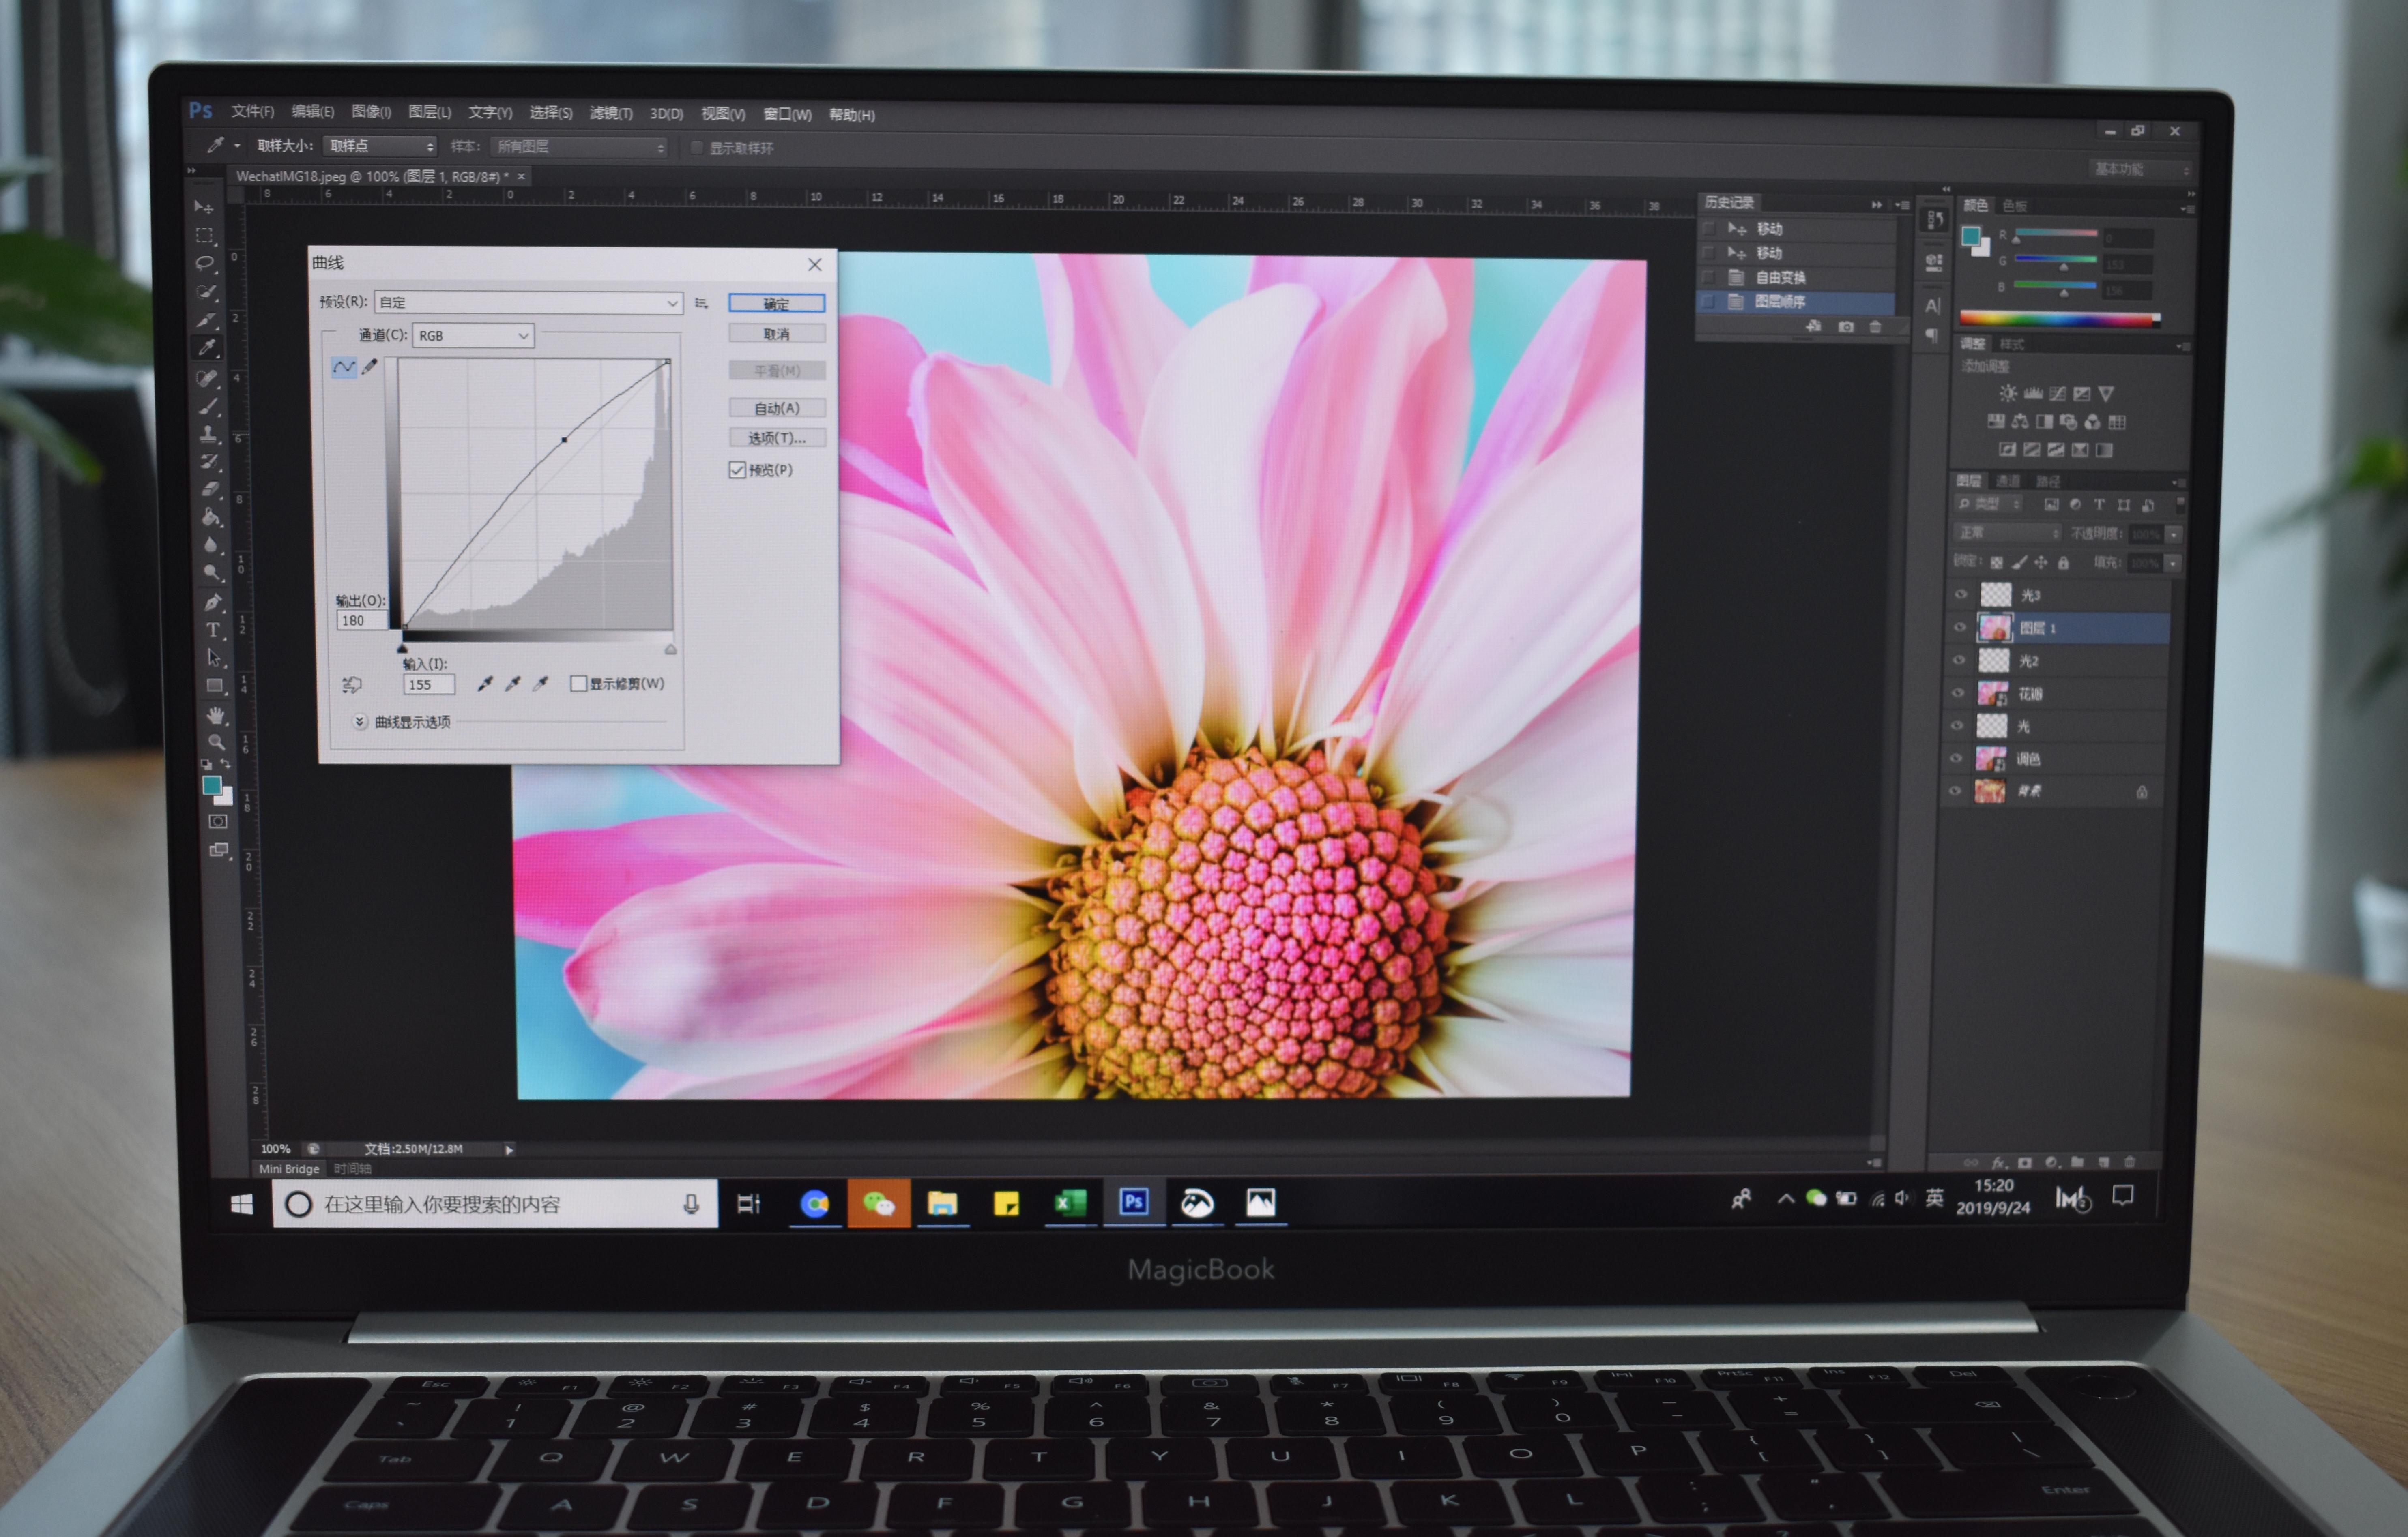The width and height of the screenshot is (2408, 1537).
Task: Open the 正常 blend mode dropdown in Layers
Action: pyautogui.click(x=2008, y=533)
